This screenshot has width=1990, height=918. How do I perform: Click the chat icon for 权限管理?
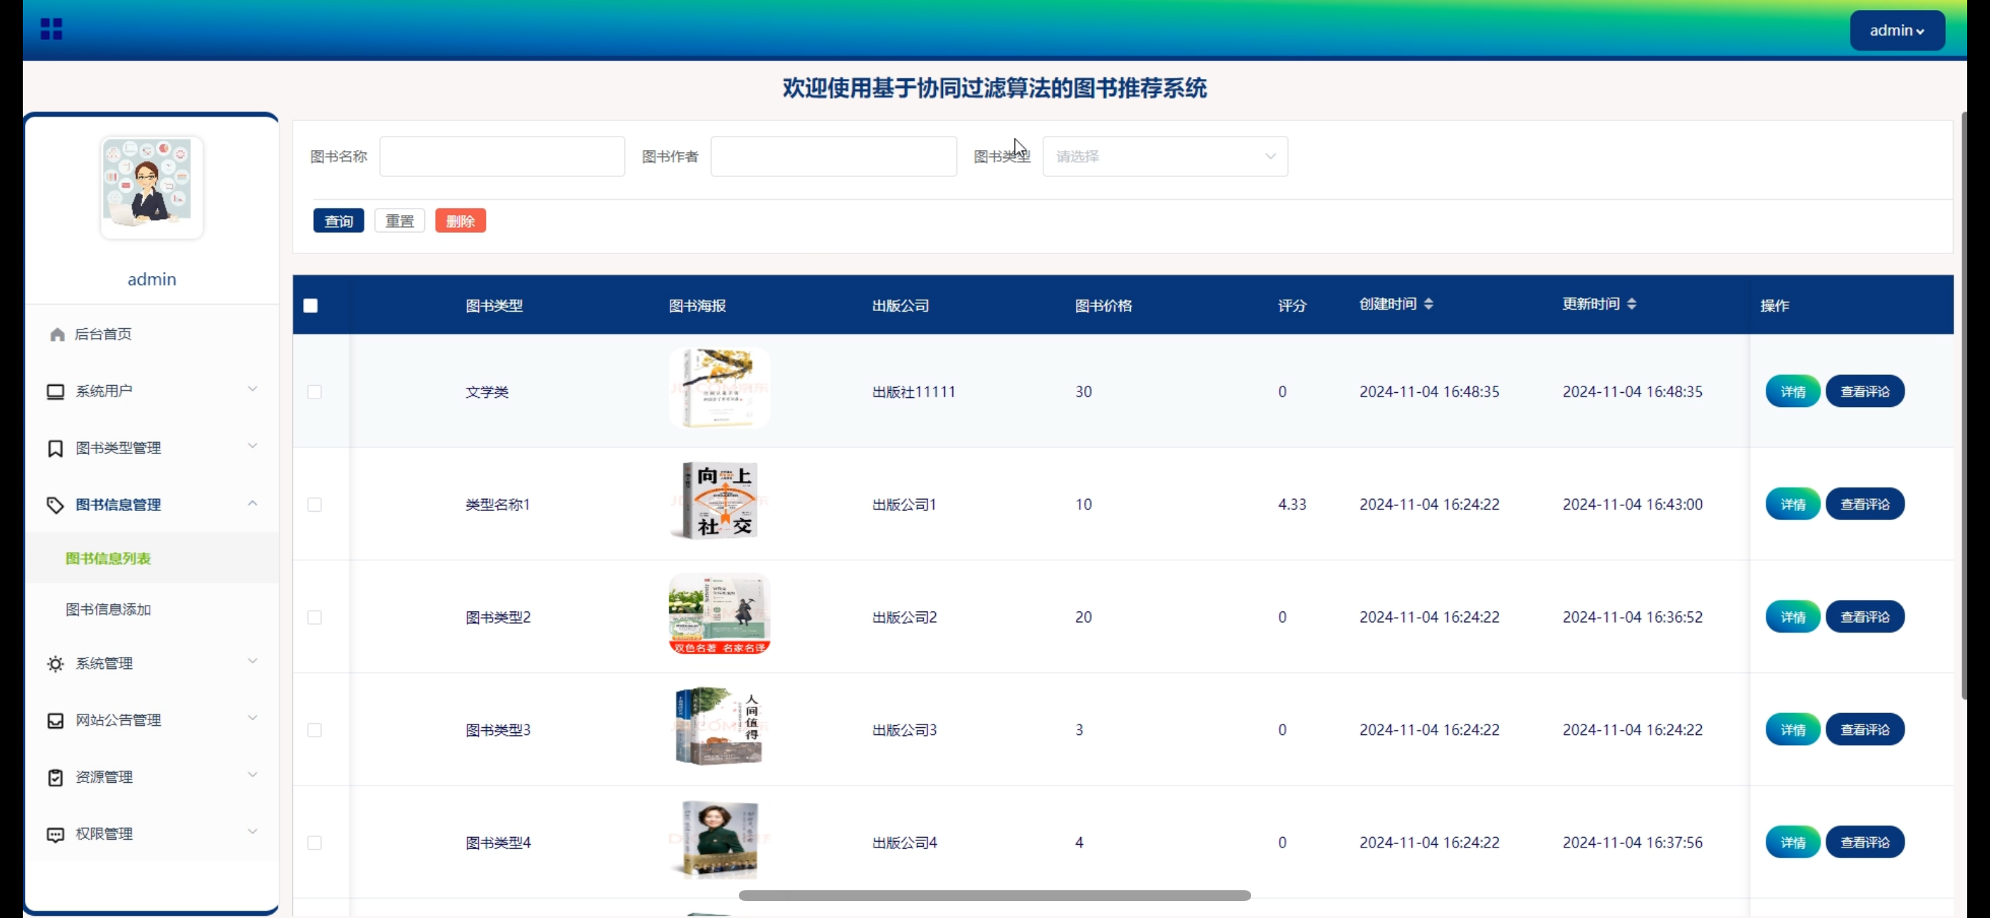(x=56, y=834)
